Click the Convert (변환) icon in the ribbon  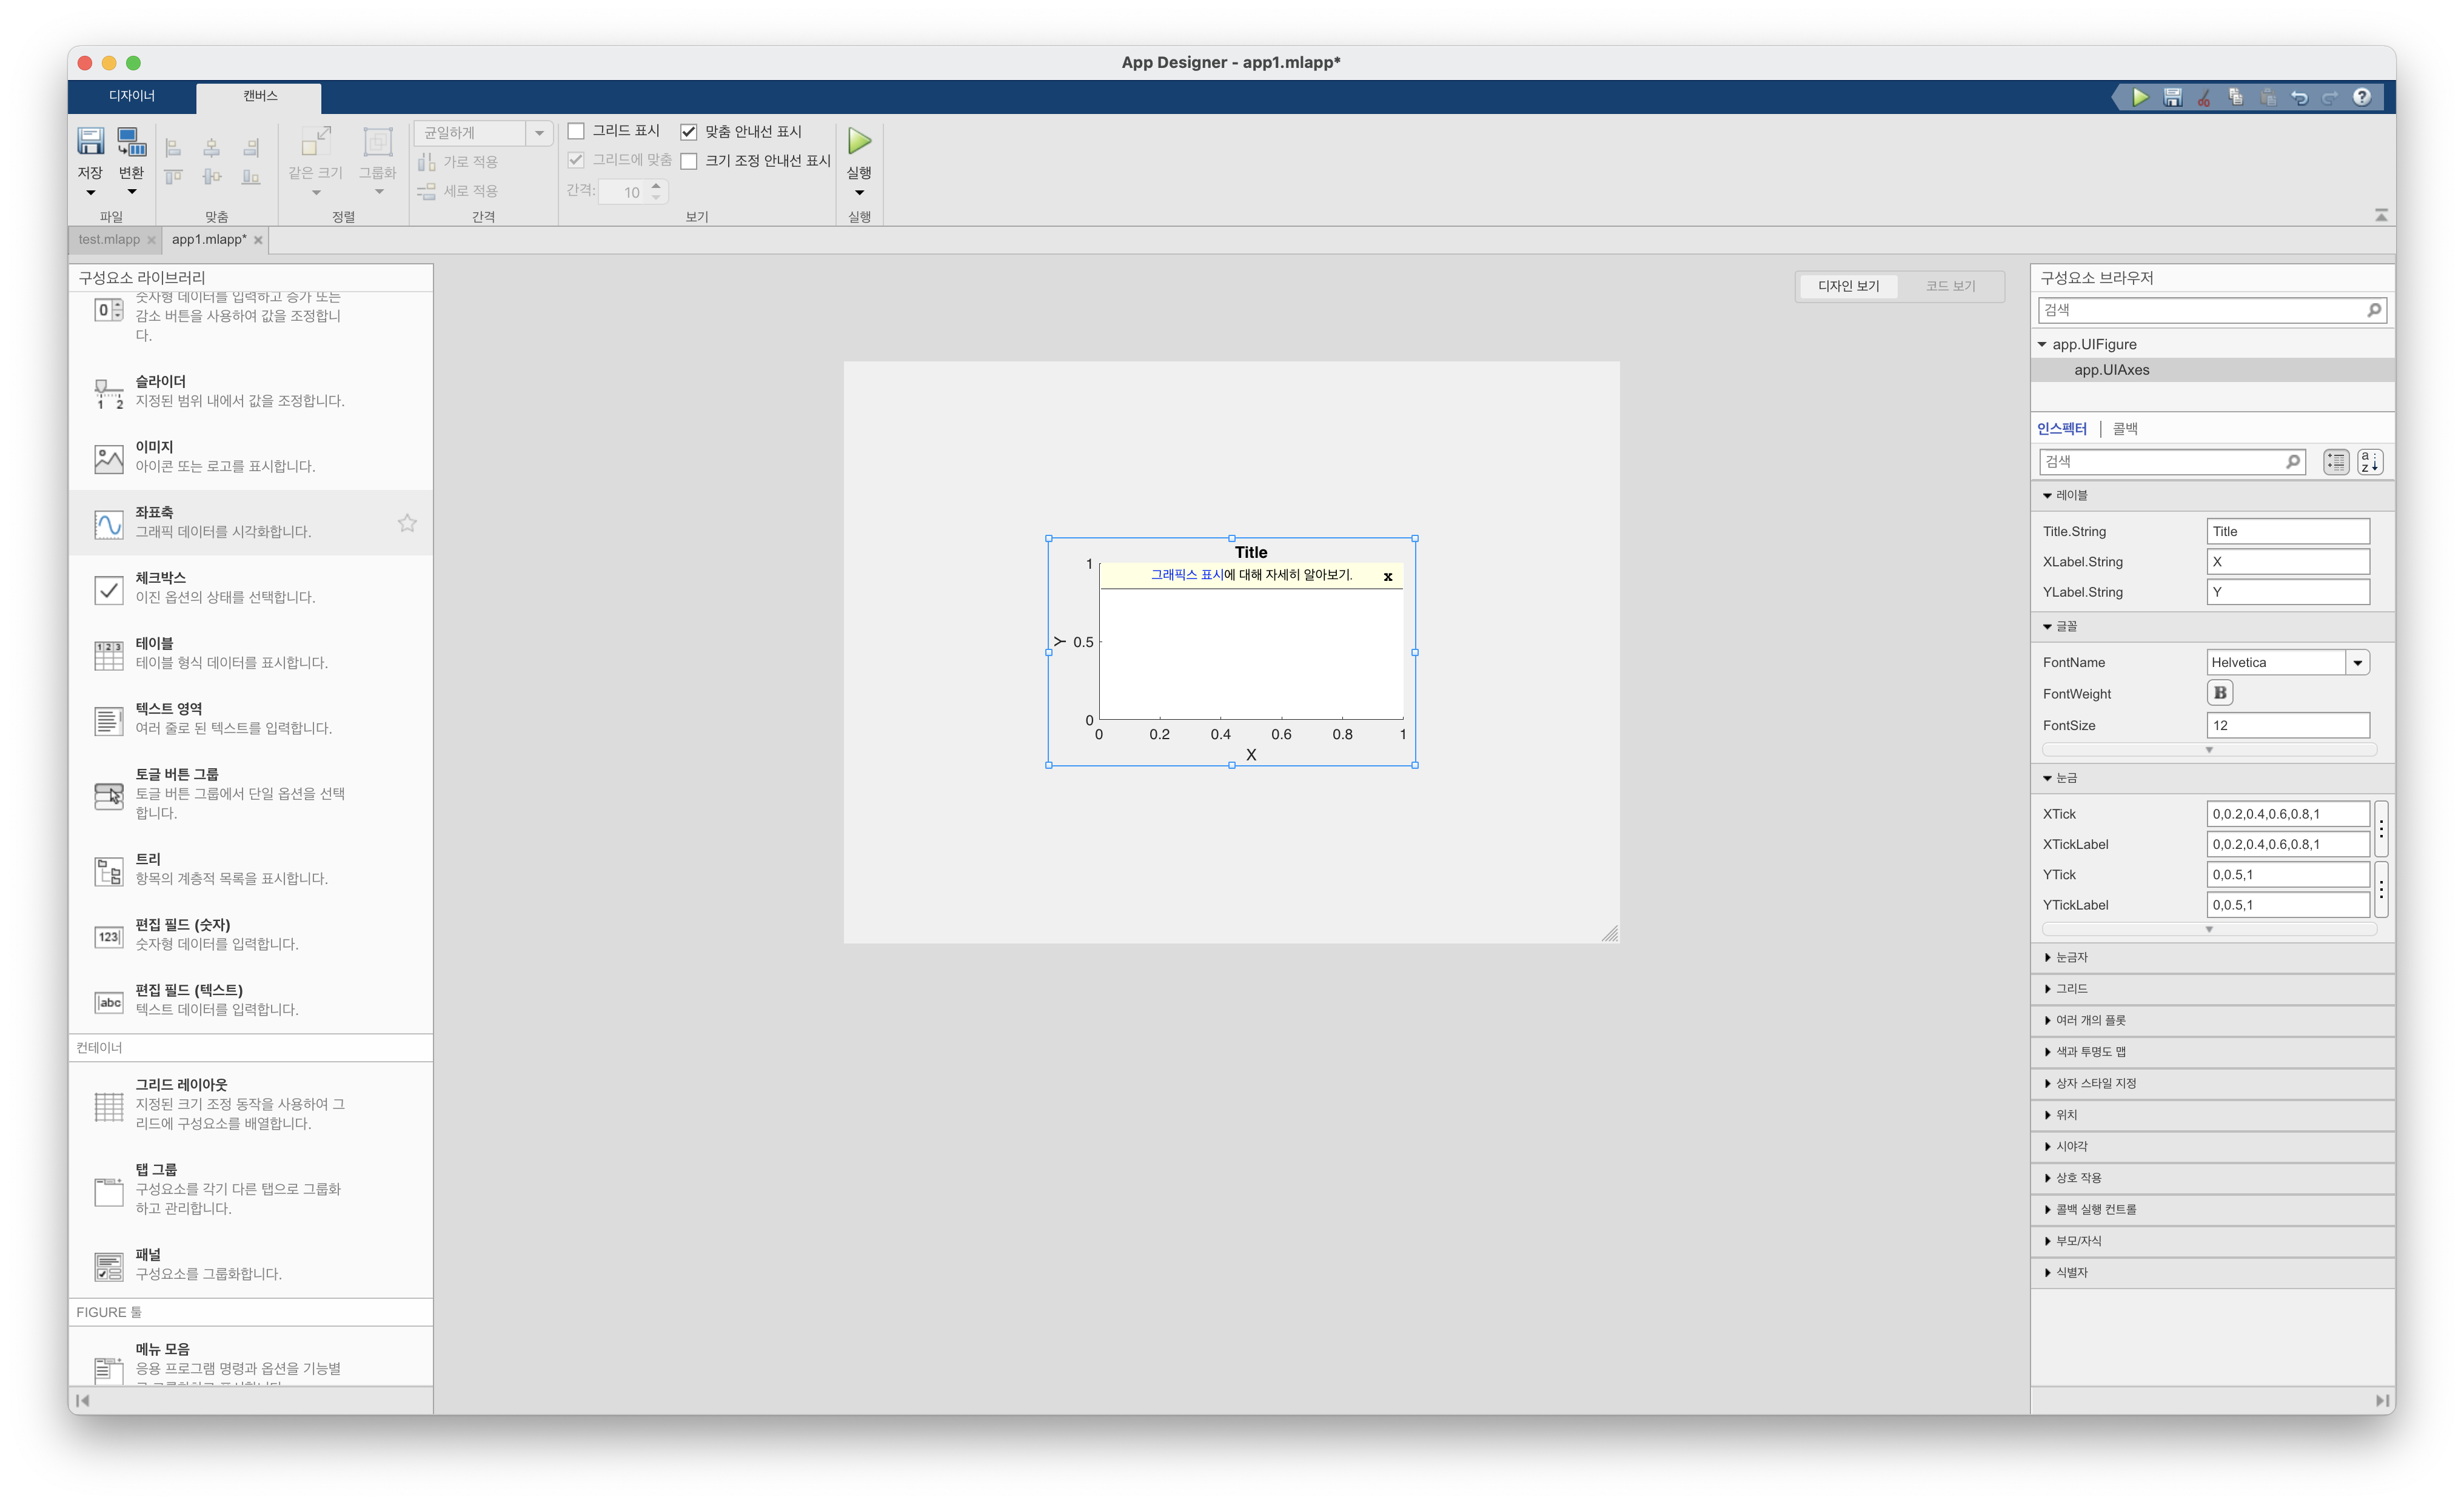tap(131, 141)
